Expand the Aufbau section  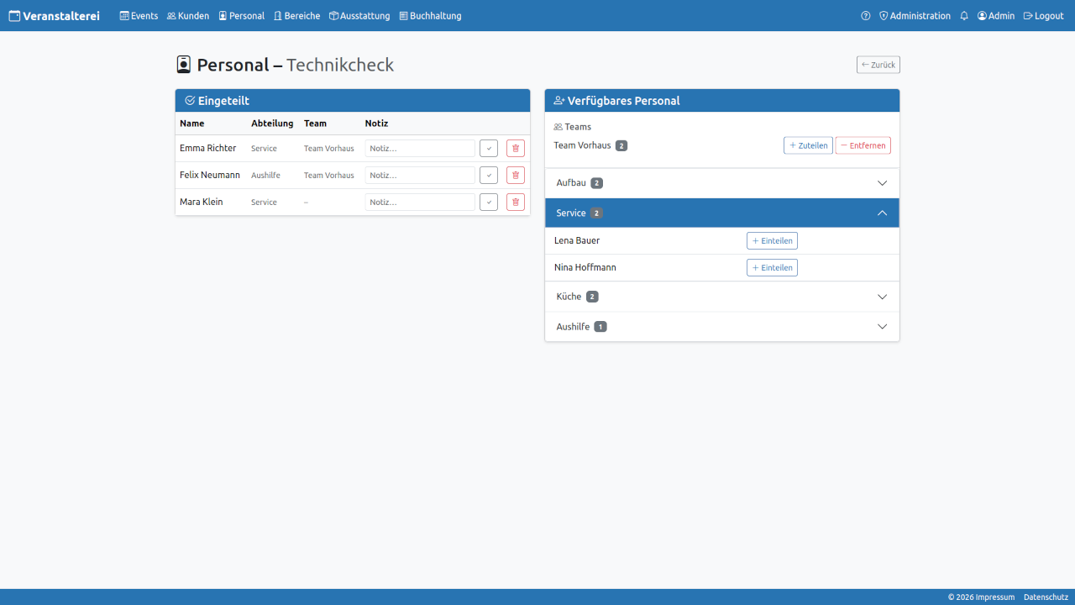[x=722, y=183]
